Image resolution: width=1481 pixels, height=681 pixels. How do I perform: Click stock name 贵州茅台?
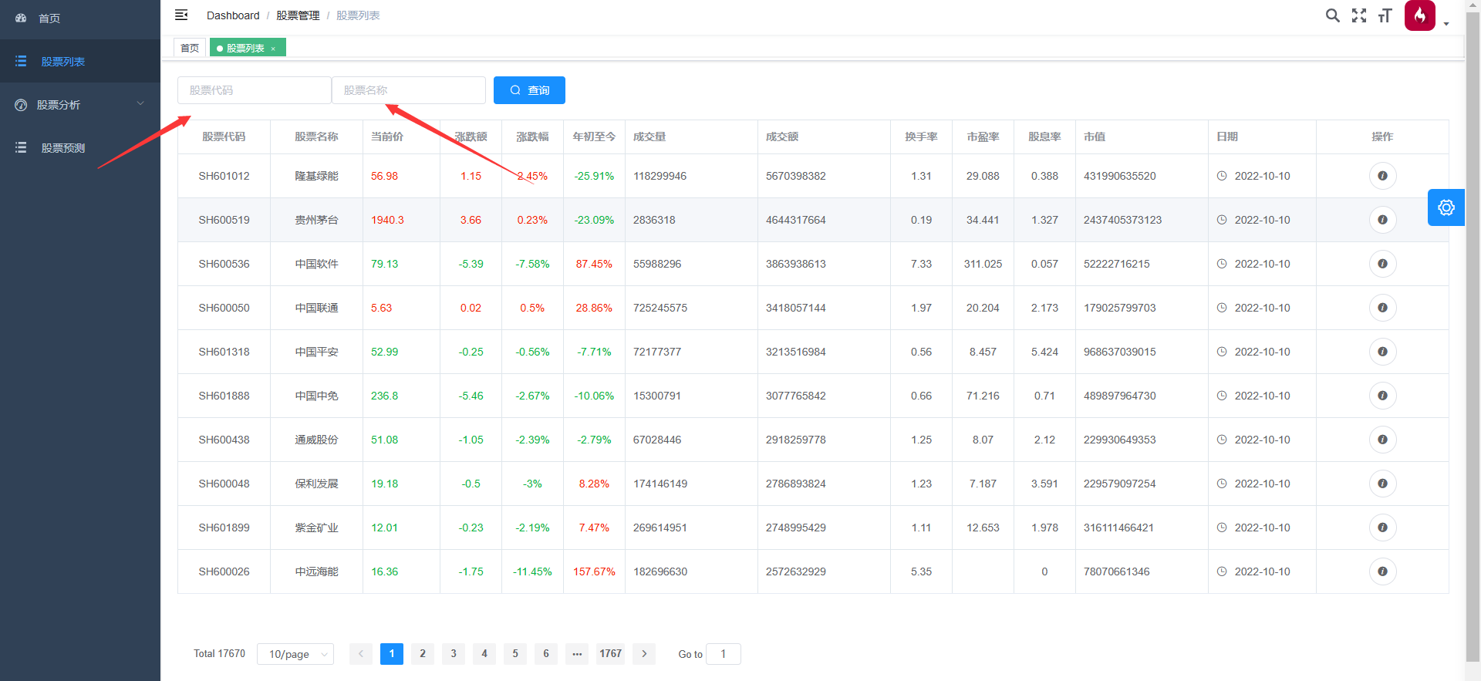(316, 220)
